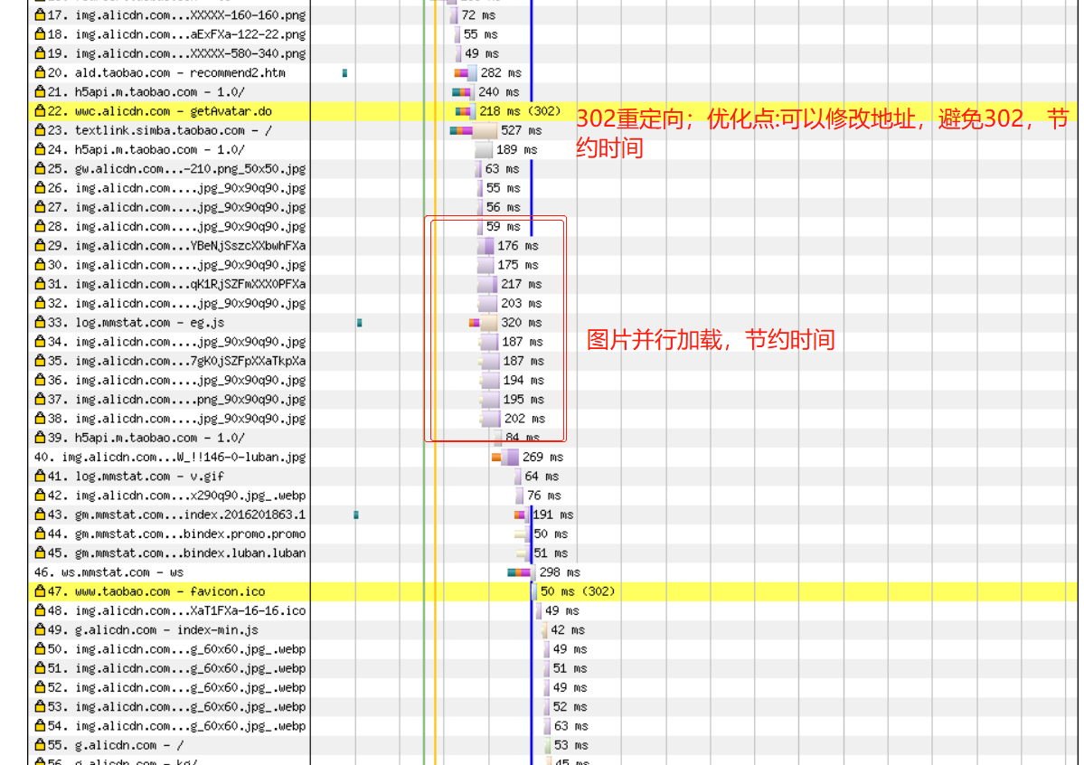Click the lock icon on www.taobao.com favicon.ico row
The height and width of the screenshot is (765, 1084).
40,590
